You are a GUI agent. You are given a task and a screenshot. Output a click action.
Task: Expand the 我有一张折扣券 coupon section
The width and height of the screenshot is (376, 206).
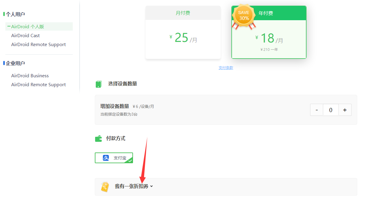pos(226,187)
